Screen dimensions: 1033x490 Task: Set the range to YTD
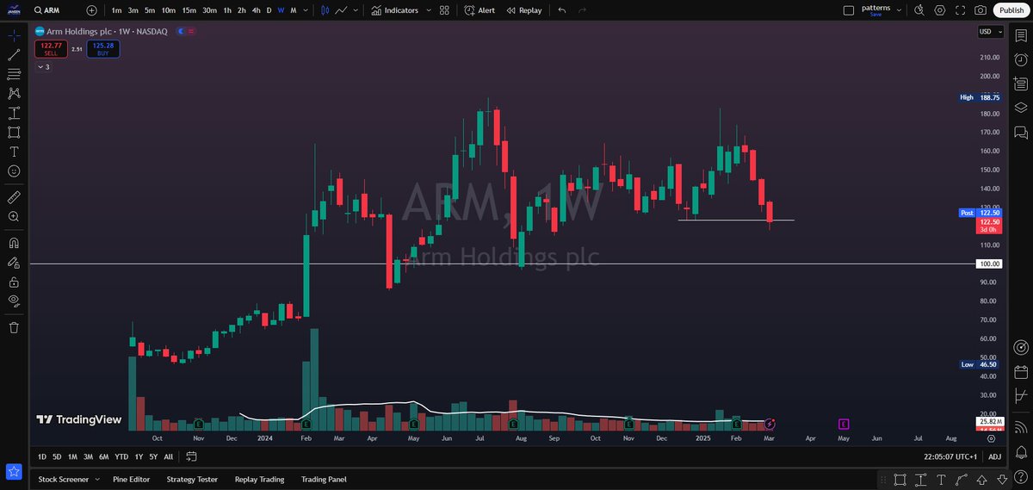[x=121, y=456]
